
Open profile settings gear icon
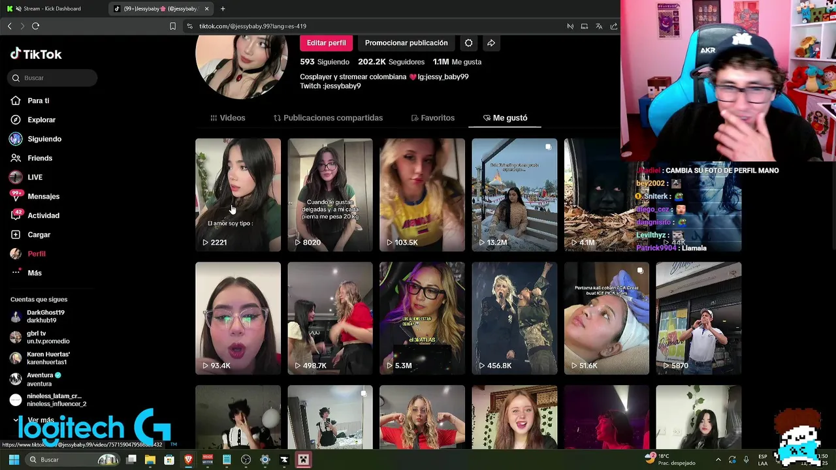(468, 43)
